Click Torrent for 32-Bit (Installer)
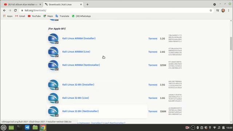This screenshot has height=131, width=233. (x=153, y=85)
